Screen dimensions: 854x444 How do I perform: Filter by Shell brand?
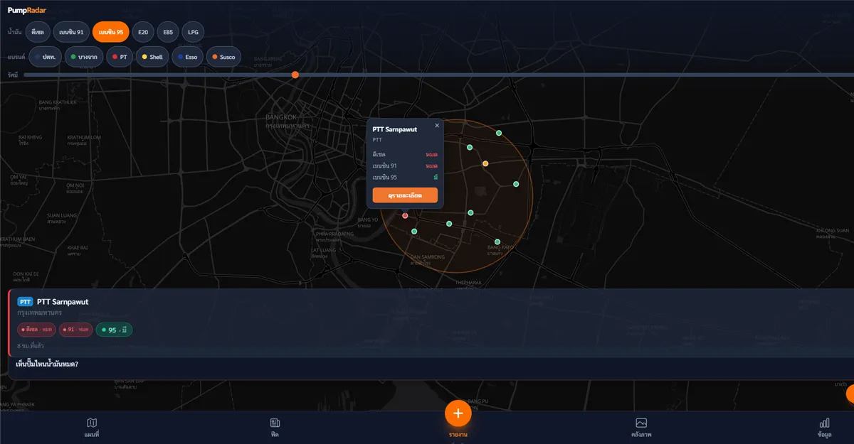[152, 57]
